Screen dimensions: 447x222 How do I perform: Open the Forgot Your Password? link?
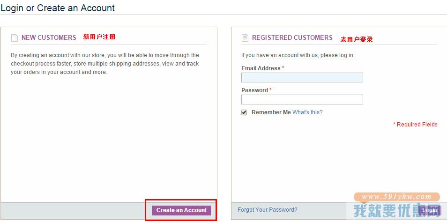coord(268,210)
